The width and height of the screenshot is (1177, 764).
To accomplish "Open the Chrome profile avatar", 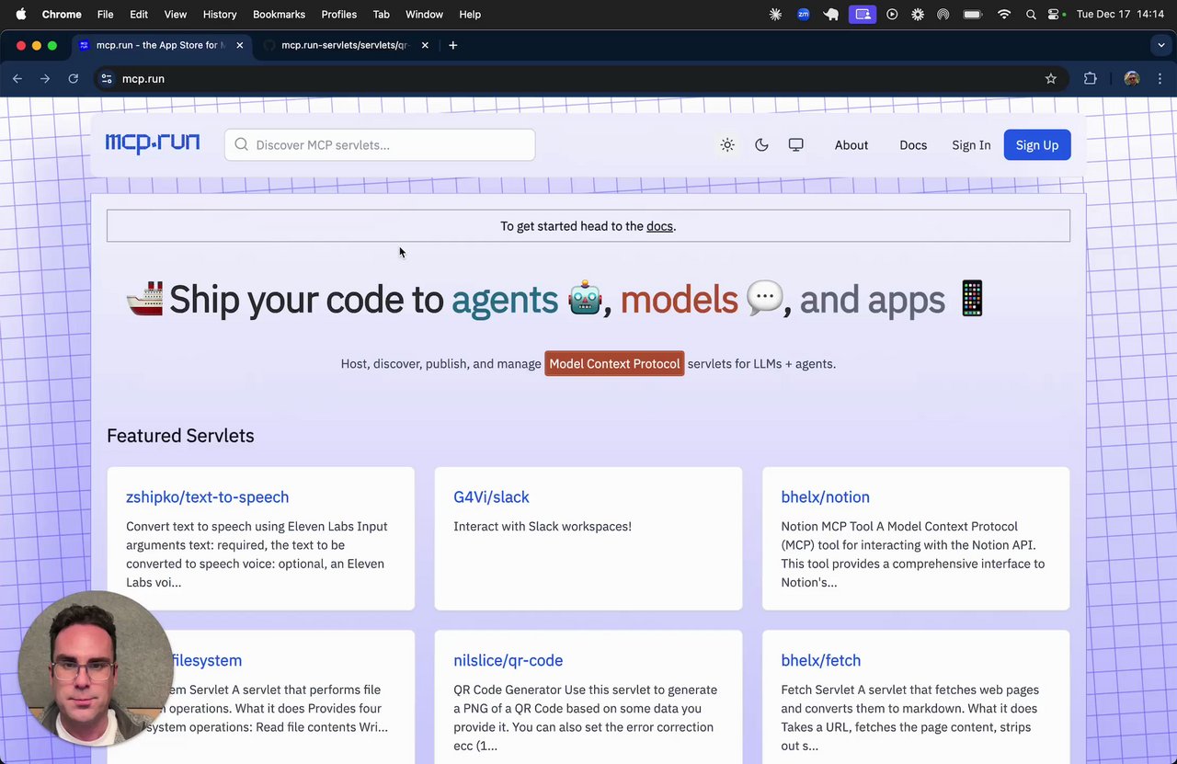I will [x=1132, y=79].
